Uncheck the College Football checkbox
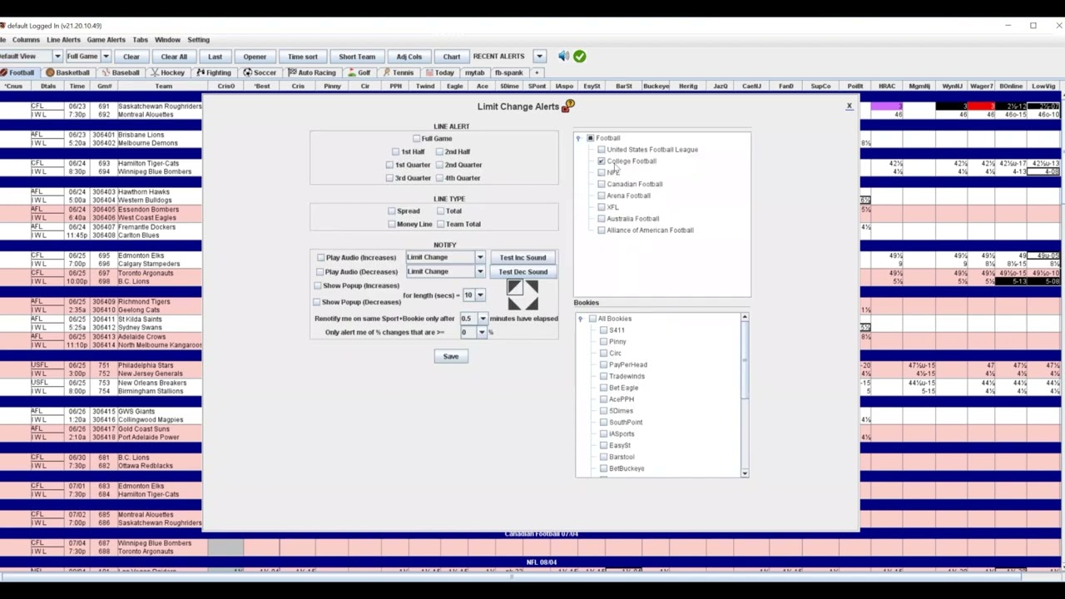This screenshot has height=599, width=1065. pyautogui.click(x=602, y=161)
